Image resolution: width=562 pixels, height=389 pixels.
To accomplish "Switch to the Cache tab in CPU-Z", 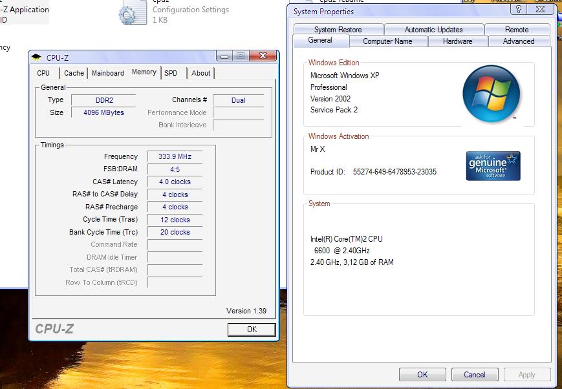I will pyautogui.click(x=74, y=73).
